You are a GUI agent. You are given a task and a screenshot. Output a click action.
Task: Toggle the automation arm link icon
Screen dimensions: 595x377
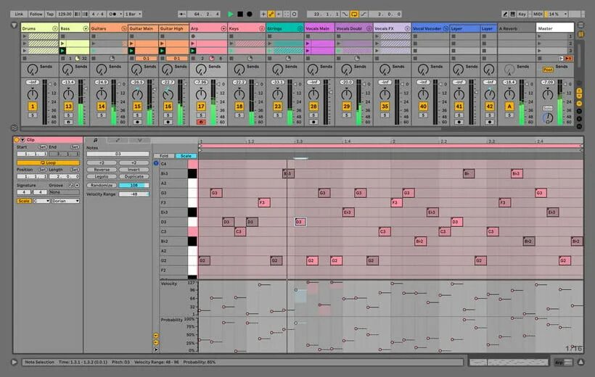(271, 14)
